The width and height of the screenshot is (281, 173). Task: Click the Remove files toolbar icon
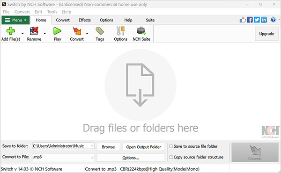pyautogui.click(x=34, y=31)
